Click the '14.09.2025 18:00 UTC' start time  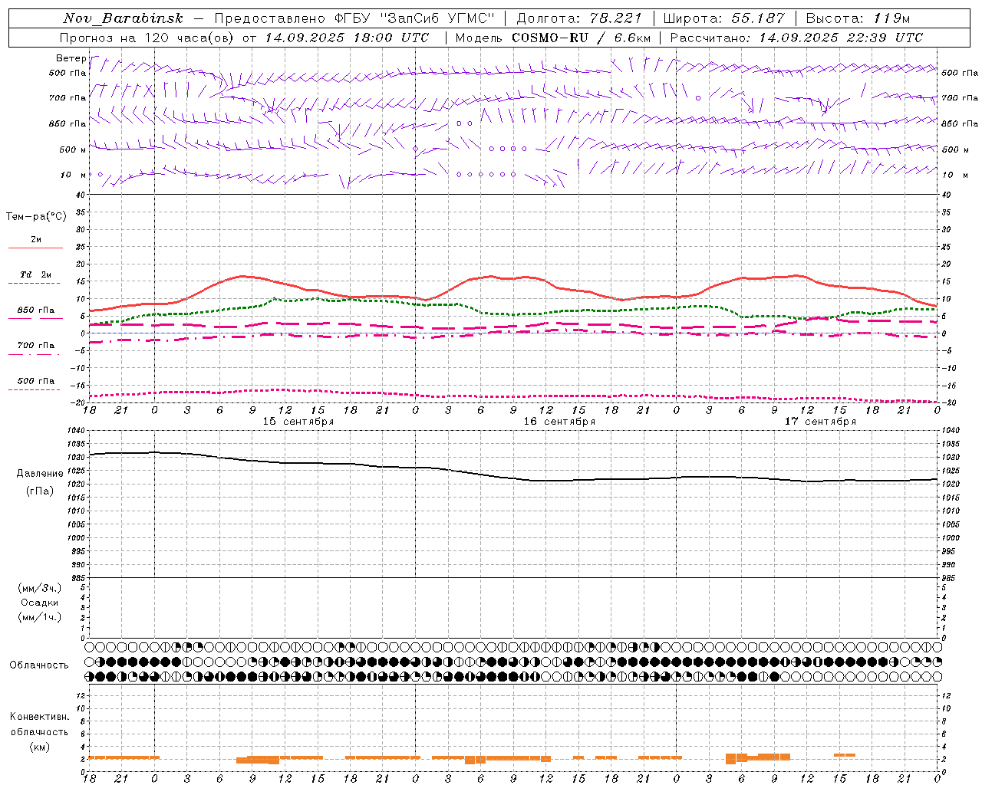(347, 38)
